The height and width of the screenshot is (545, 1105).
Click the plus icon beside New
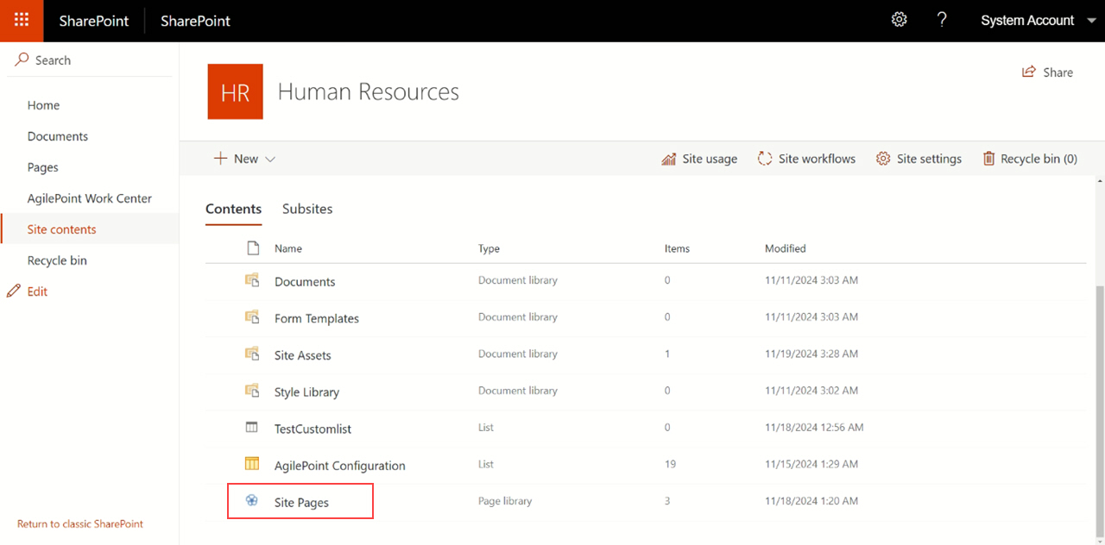221,159
